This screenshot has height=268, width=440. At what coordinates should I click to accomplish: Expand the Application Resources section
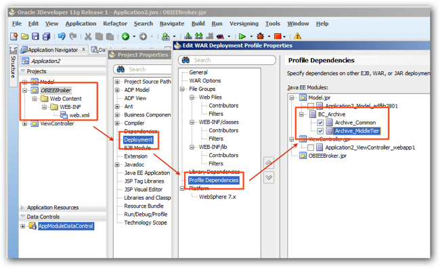tap(22, 208)
